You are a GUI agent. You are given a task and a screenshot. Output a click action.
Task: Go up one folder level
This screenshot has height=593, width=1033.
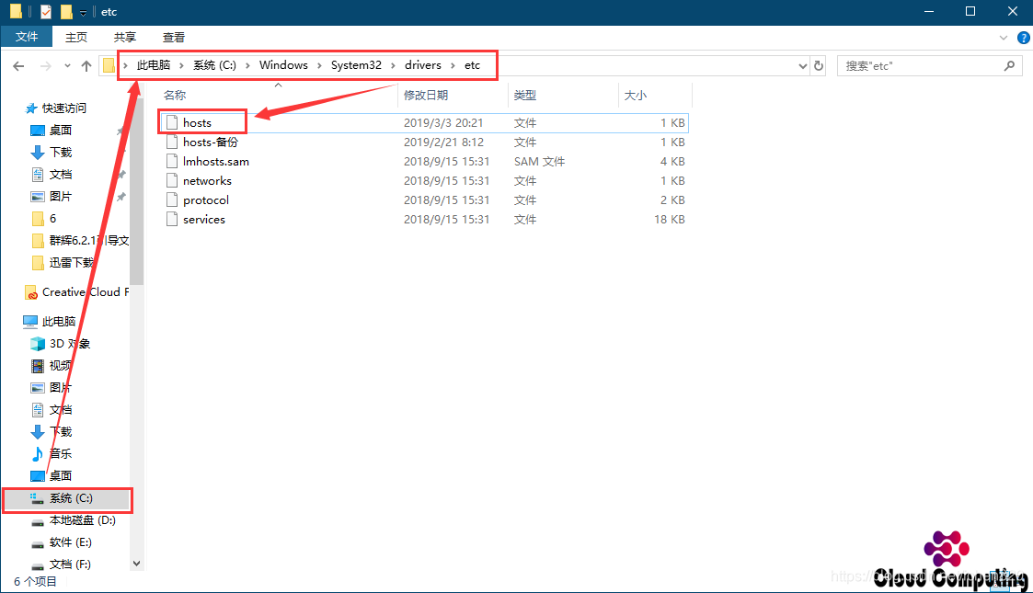pyautogui.click(x=86, y=66)
